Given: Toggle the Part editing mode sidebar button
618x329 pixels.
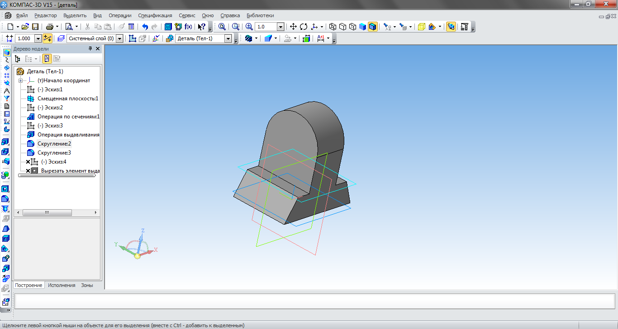Looking at the screenshot, I should (x=6, y=52).
